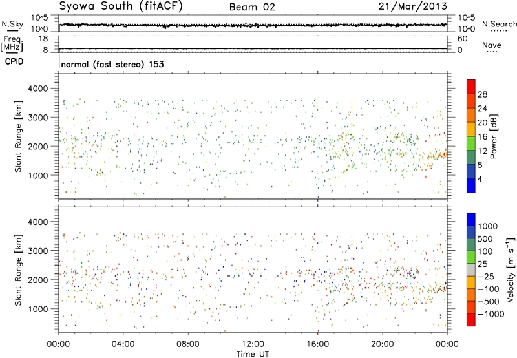Select the '16:00' time tick label
The image size is (517, 358).
click(x=317, y=344)
